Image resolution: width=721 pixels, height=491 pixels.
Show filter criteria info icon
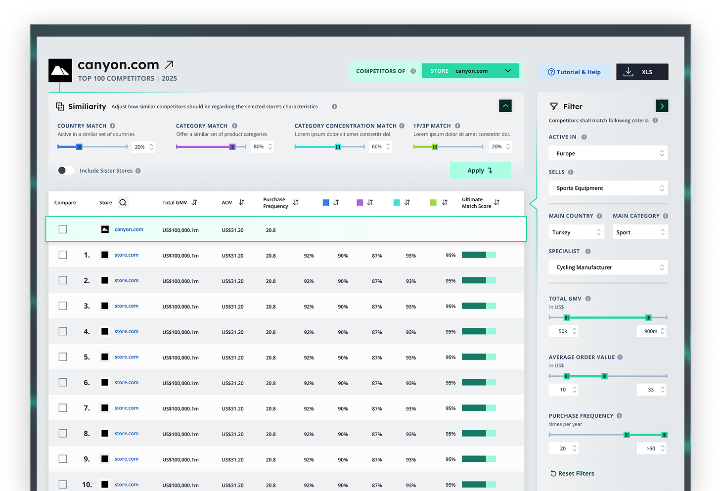[x=655, y=120]
